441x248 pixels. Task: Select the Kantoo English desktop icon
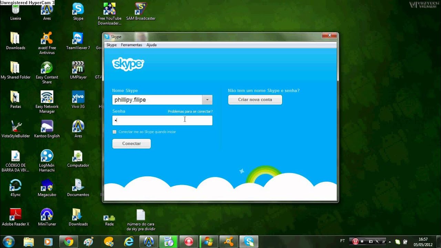[x=47, y=129]
